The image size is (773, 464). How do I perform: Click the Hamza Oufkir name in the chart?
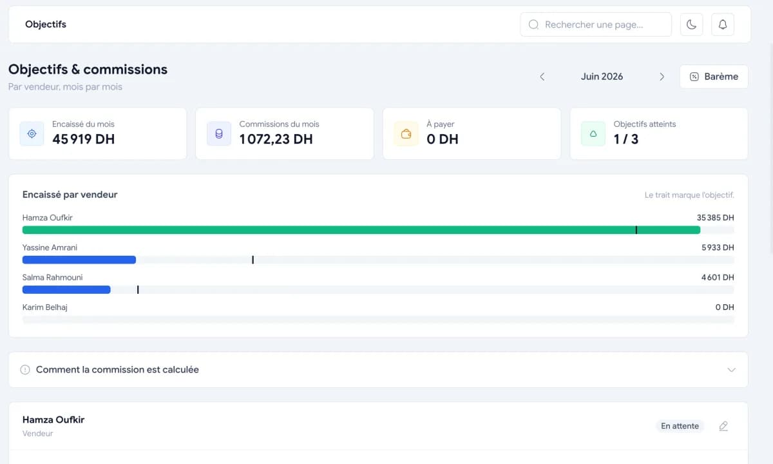48,218
